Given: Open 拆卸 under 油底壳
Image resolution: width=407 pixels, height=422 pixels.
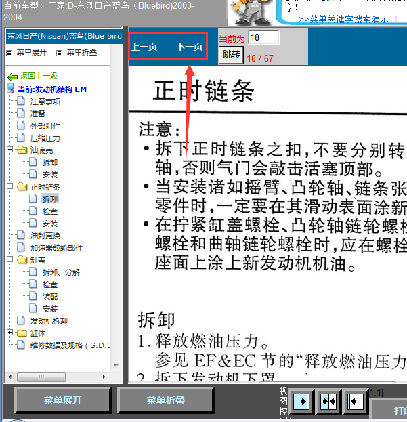Looking at the screenshot, I should [50, 163].
